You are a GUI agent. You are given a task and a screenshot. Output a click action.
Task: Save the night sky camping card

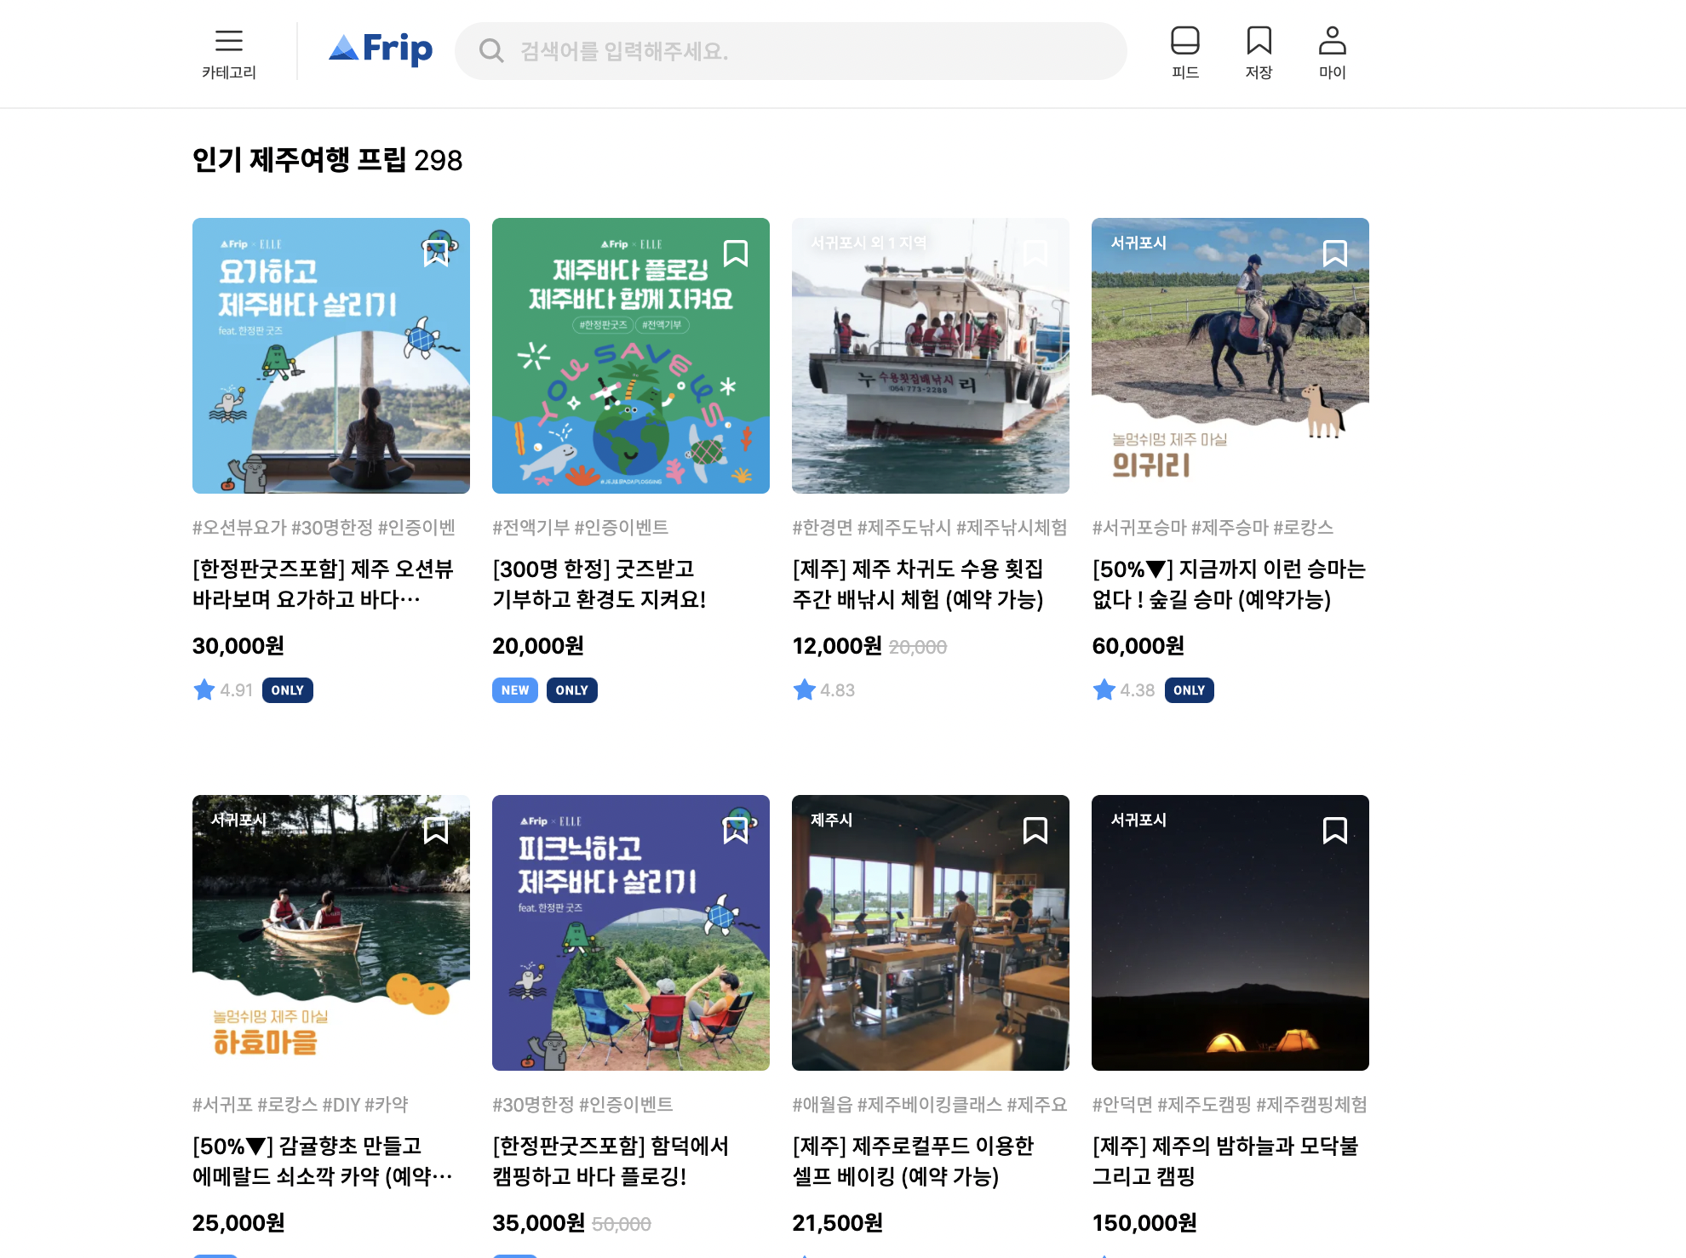1334,830
